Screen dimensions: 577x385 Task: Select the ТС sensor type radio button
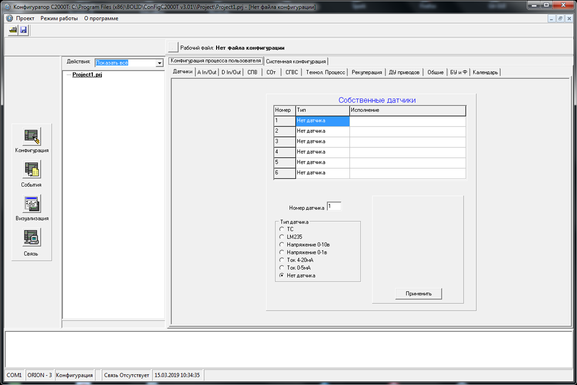point(282,229)
